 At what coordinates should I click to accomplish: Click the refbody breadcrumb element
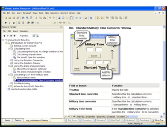[80, 117]
